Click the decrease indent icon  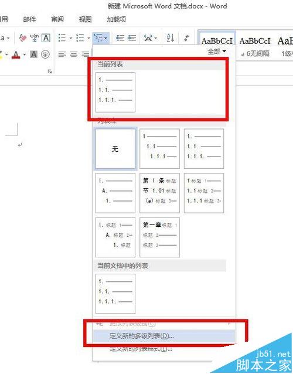pyautogui.click(x=120, y=38)
